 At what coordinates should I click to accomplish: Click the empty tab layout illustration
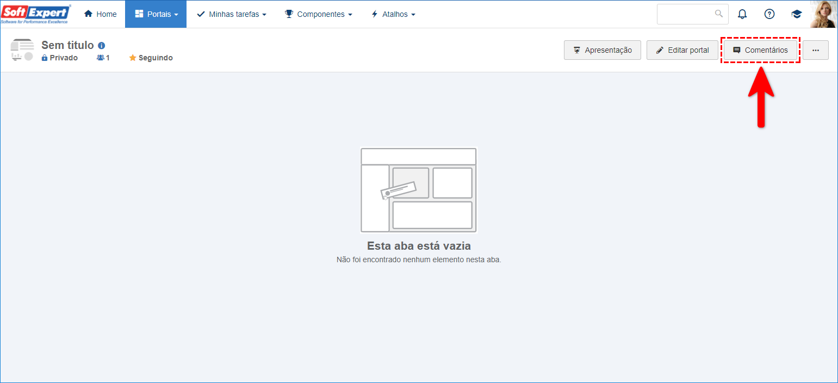[x=419, y=190]
